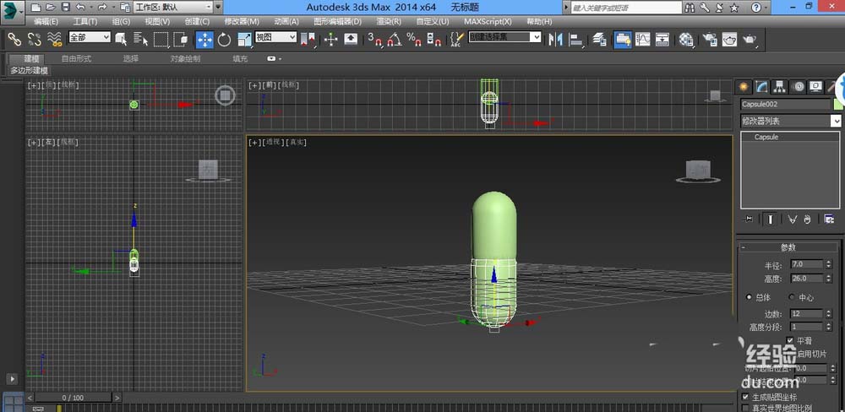
Task: Activate the Select Object tool
Action: pos(121,40)
